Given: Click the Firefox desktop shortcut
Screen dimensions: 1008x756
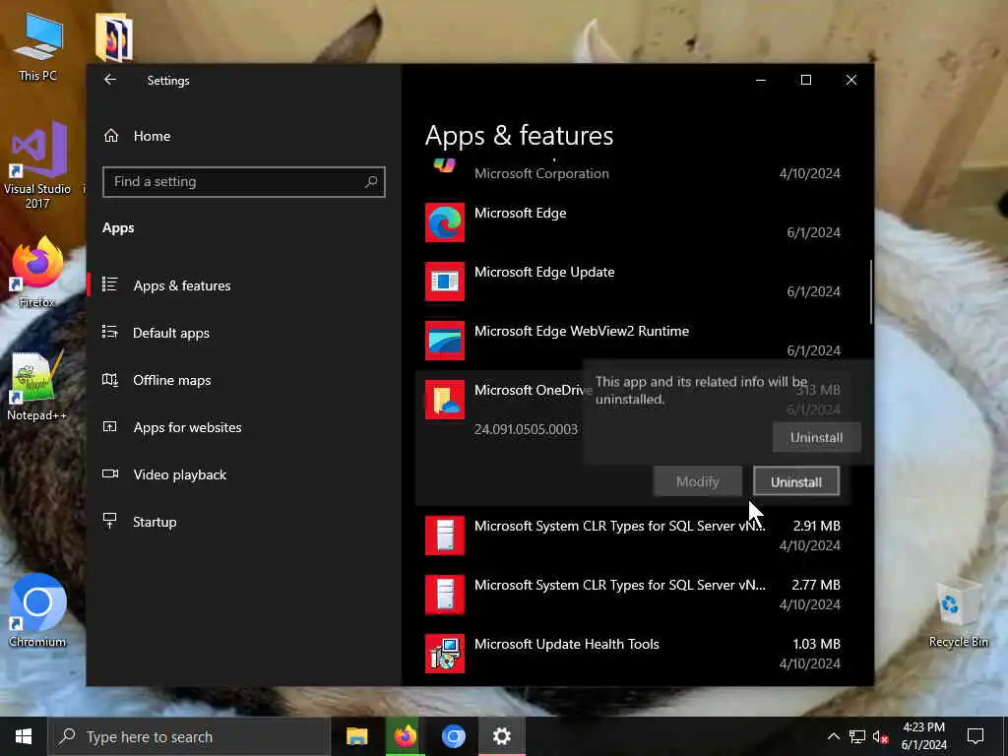Looking at the screenshot, I should [x=37, y=272].
